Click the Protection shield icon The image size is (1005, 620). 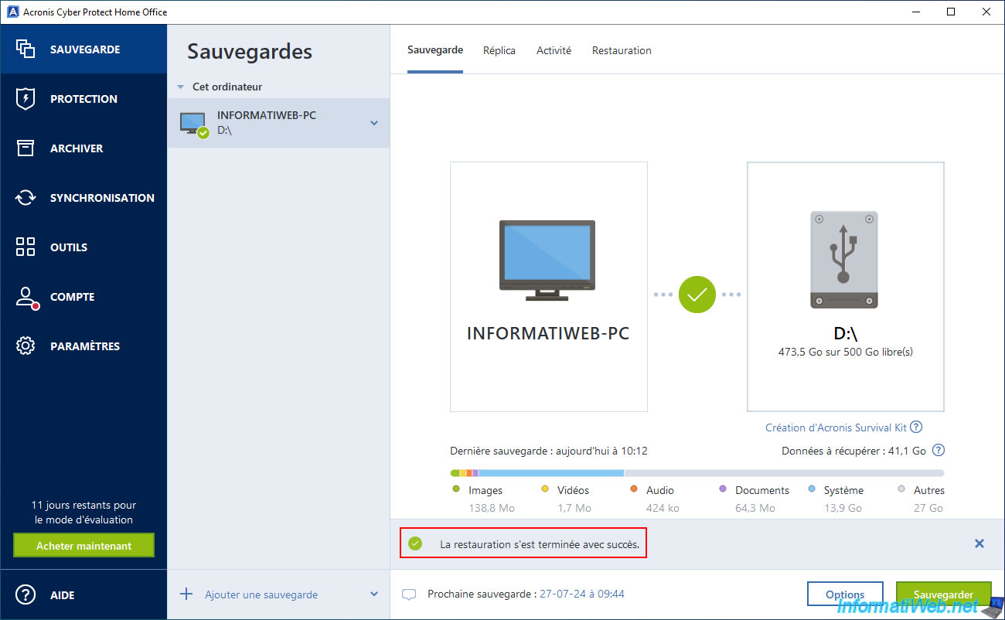click(x=26, y=98)
